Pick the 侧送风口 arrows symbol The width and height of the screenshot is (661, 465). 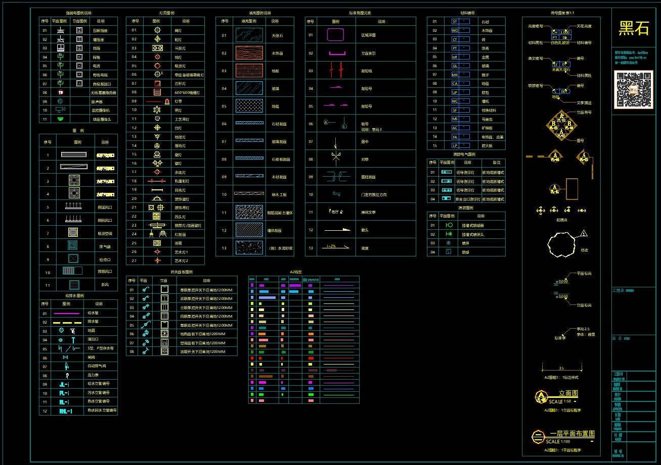pos(74,206)
